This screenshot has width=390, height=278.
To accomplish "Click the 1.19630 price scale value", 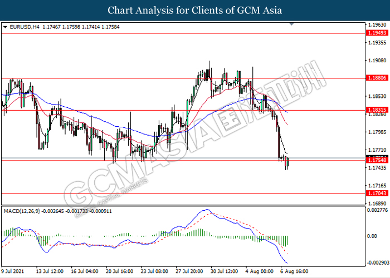I will pyautogui.click(x=377, y=25).
